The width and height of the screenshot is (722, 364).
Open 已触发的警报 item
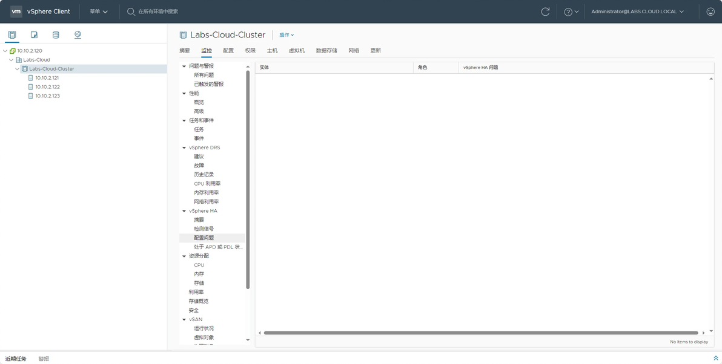pos(208,84)
